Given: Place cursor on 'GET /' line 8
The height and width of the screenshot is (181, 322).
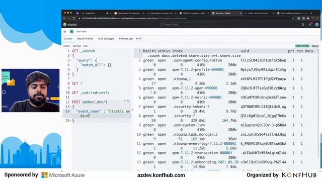Looking at the screenshot, I should pyautogui.click(x=77, y=83).
